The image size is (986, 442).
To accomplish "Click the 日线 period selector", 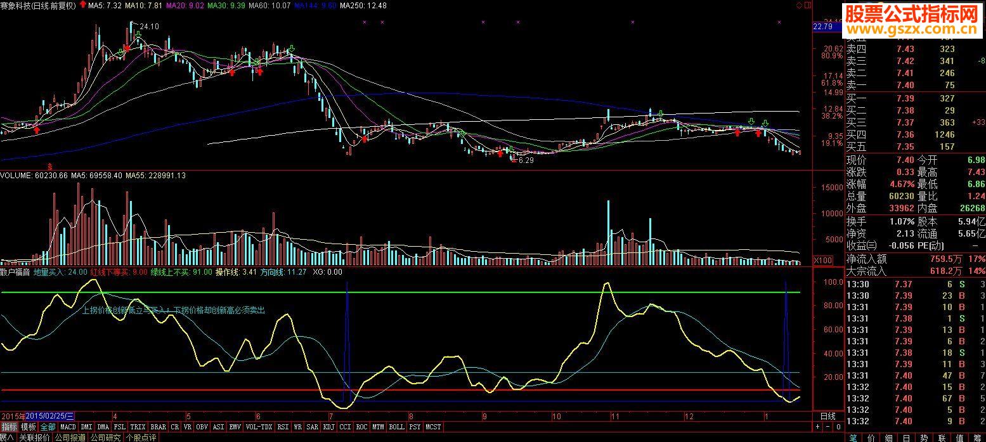I will [828, 416].
